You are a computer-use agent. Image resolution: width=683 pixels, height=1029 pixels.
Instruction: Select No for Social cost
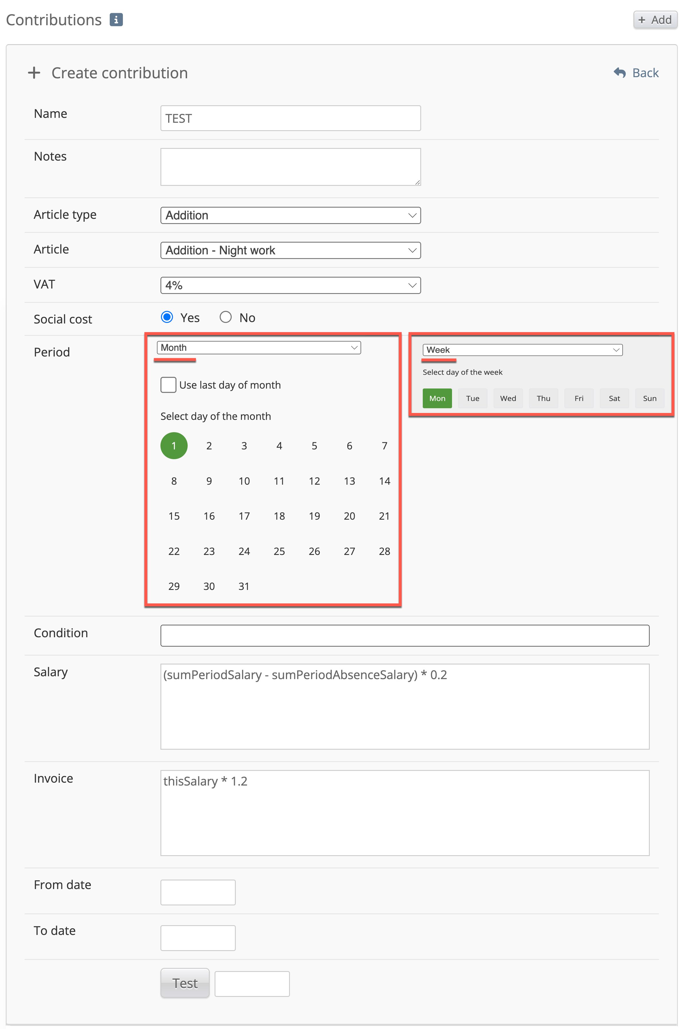pyautogui.click(x=226, y=317)
